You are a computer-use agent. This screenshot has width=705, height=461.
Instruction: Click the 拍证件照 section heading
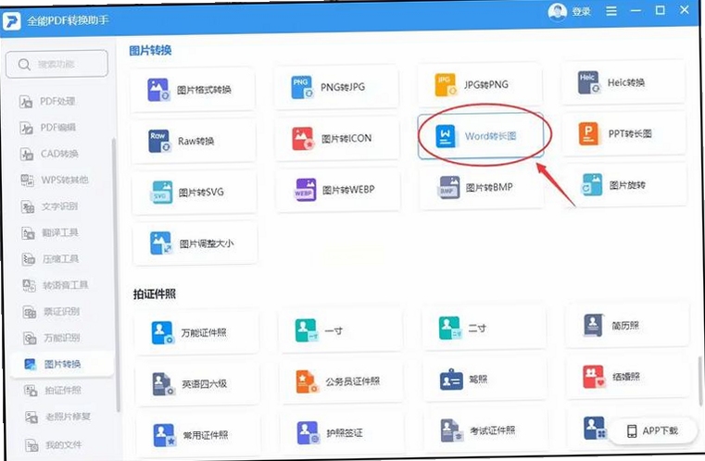pos(154,294)
